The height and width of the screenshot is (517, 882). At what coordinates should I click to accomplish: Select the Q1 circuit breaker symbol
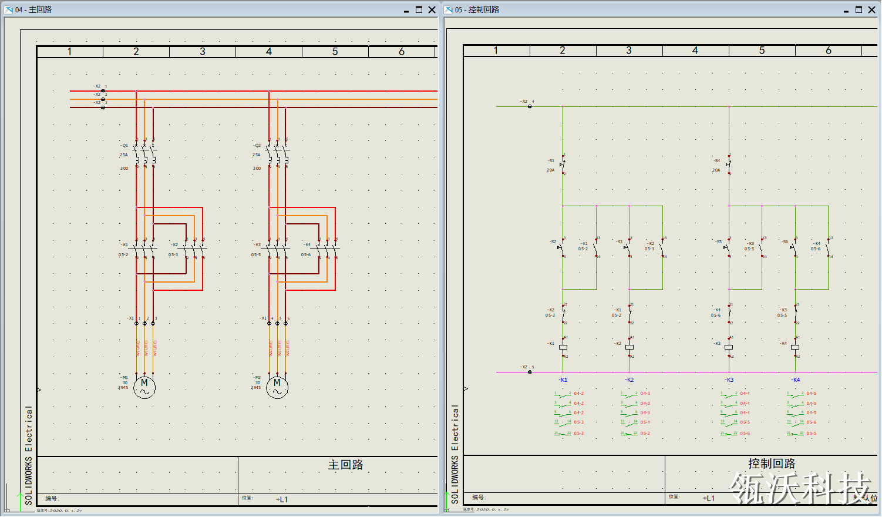click(x=144, y=156)
